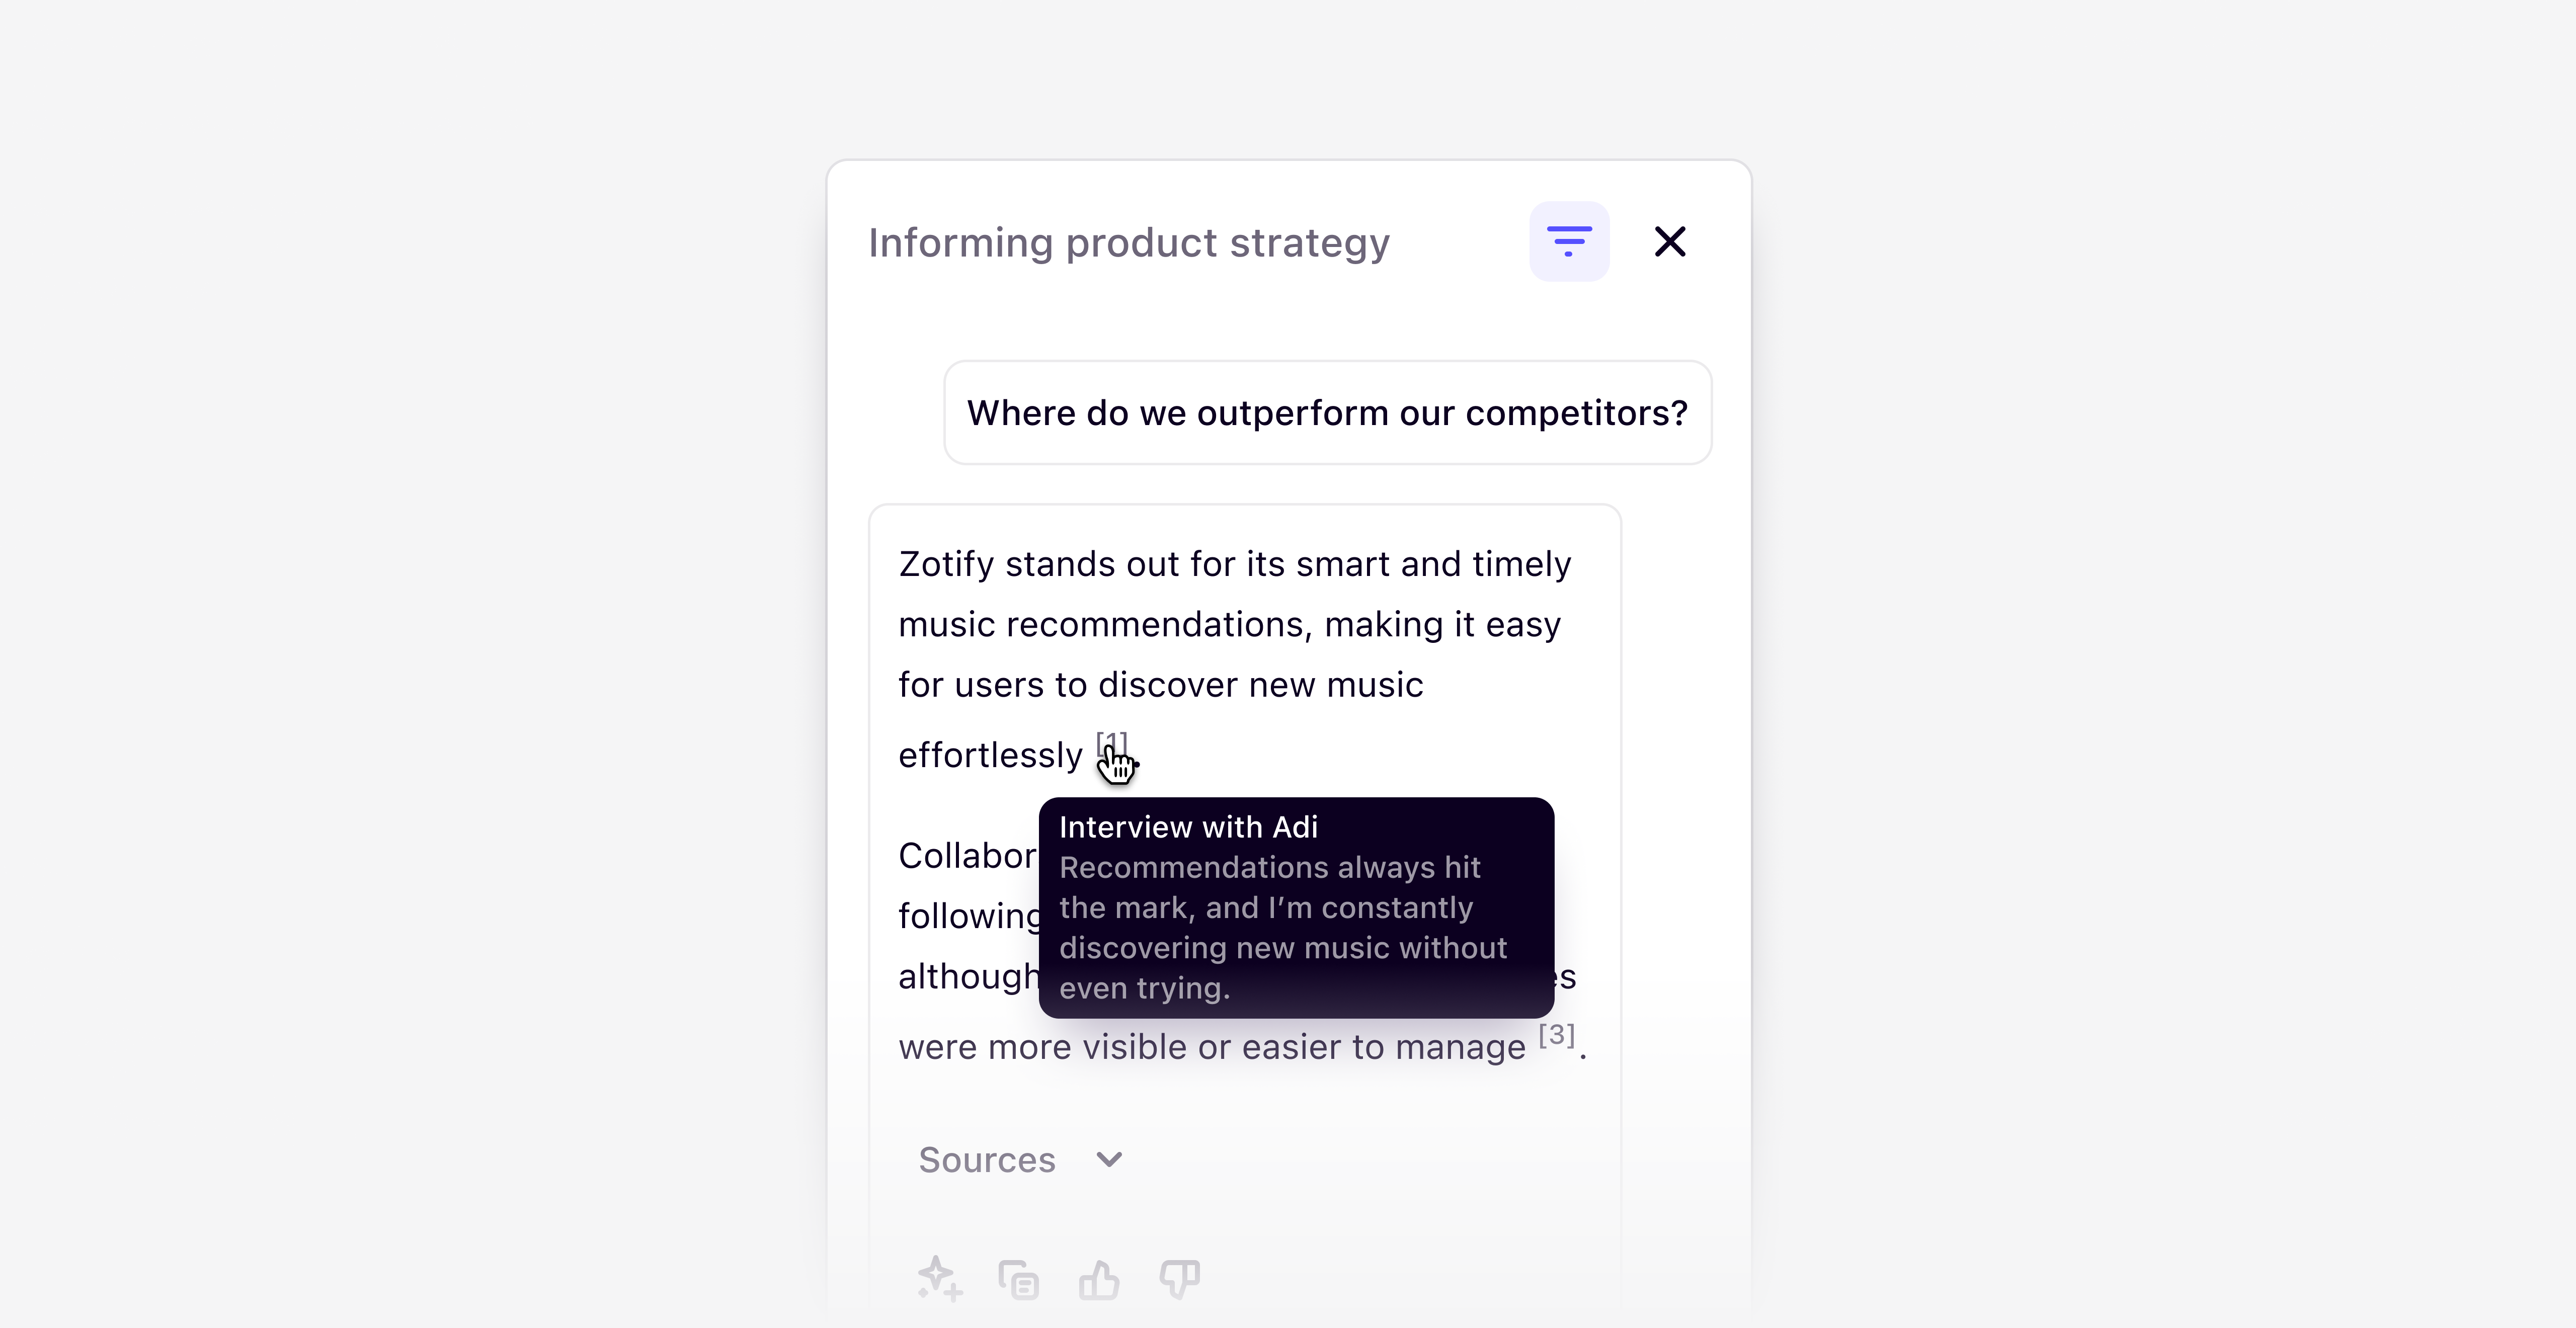
Task: Toggle thumbs up on Zotify's answer
Action: point(1099,1279)
